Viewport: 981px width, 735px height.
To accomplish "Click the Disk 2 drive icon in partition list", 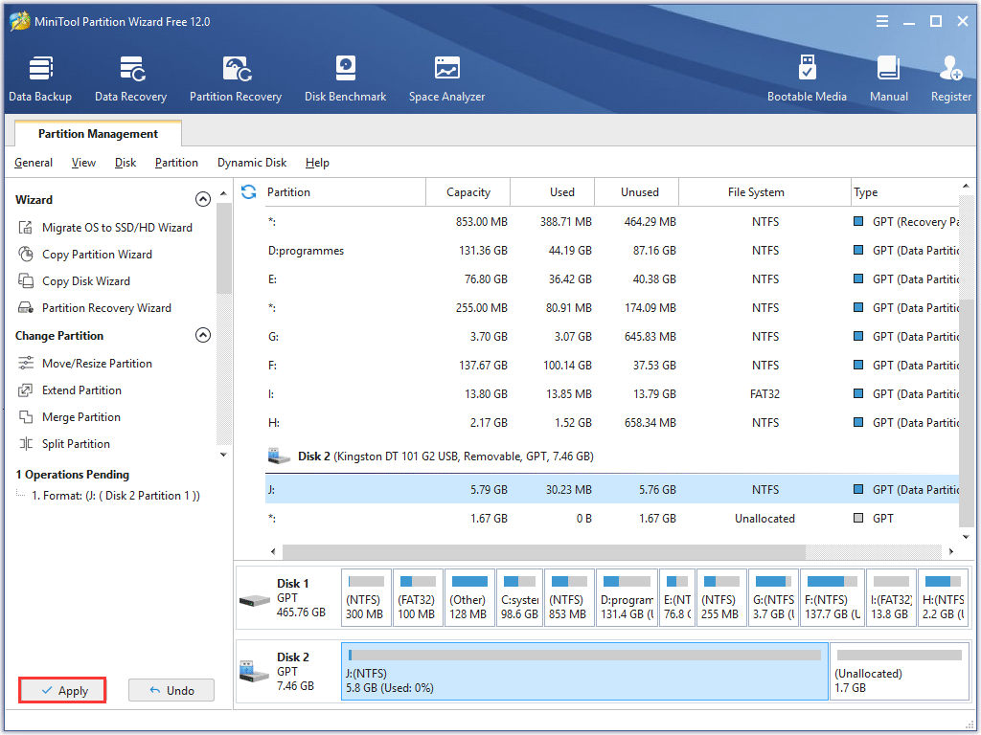I will (x=279, y=457).
